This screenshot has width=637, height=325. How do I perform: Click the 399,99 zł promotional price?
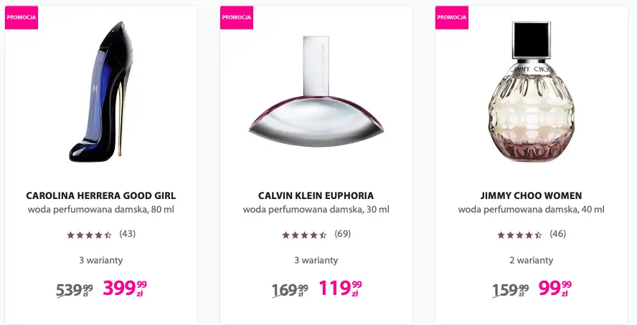[x=125, y=288]
